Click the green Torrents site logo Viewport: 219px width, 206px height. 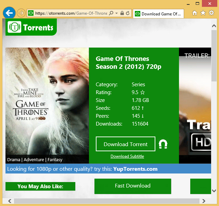[31, 27]
